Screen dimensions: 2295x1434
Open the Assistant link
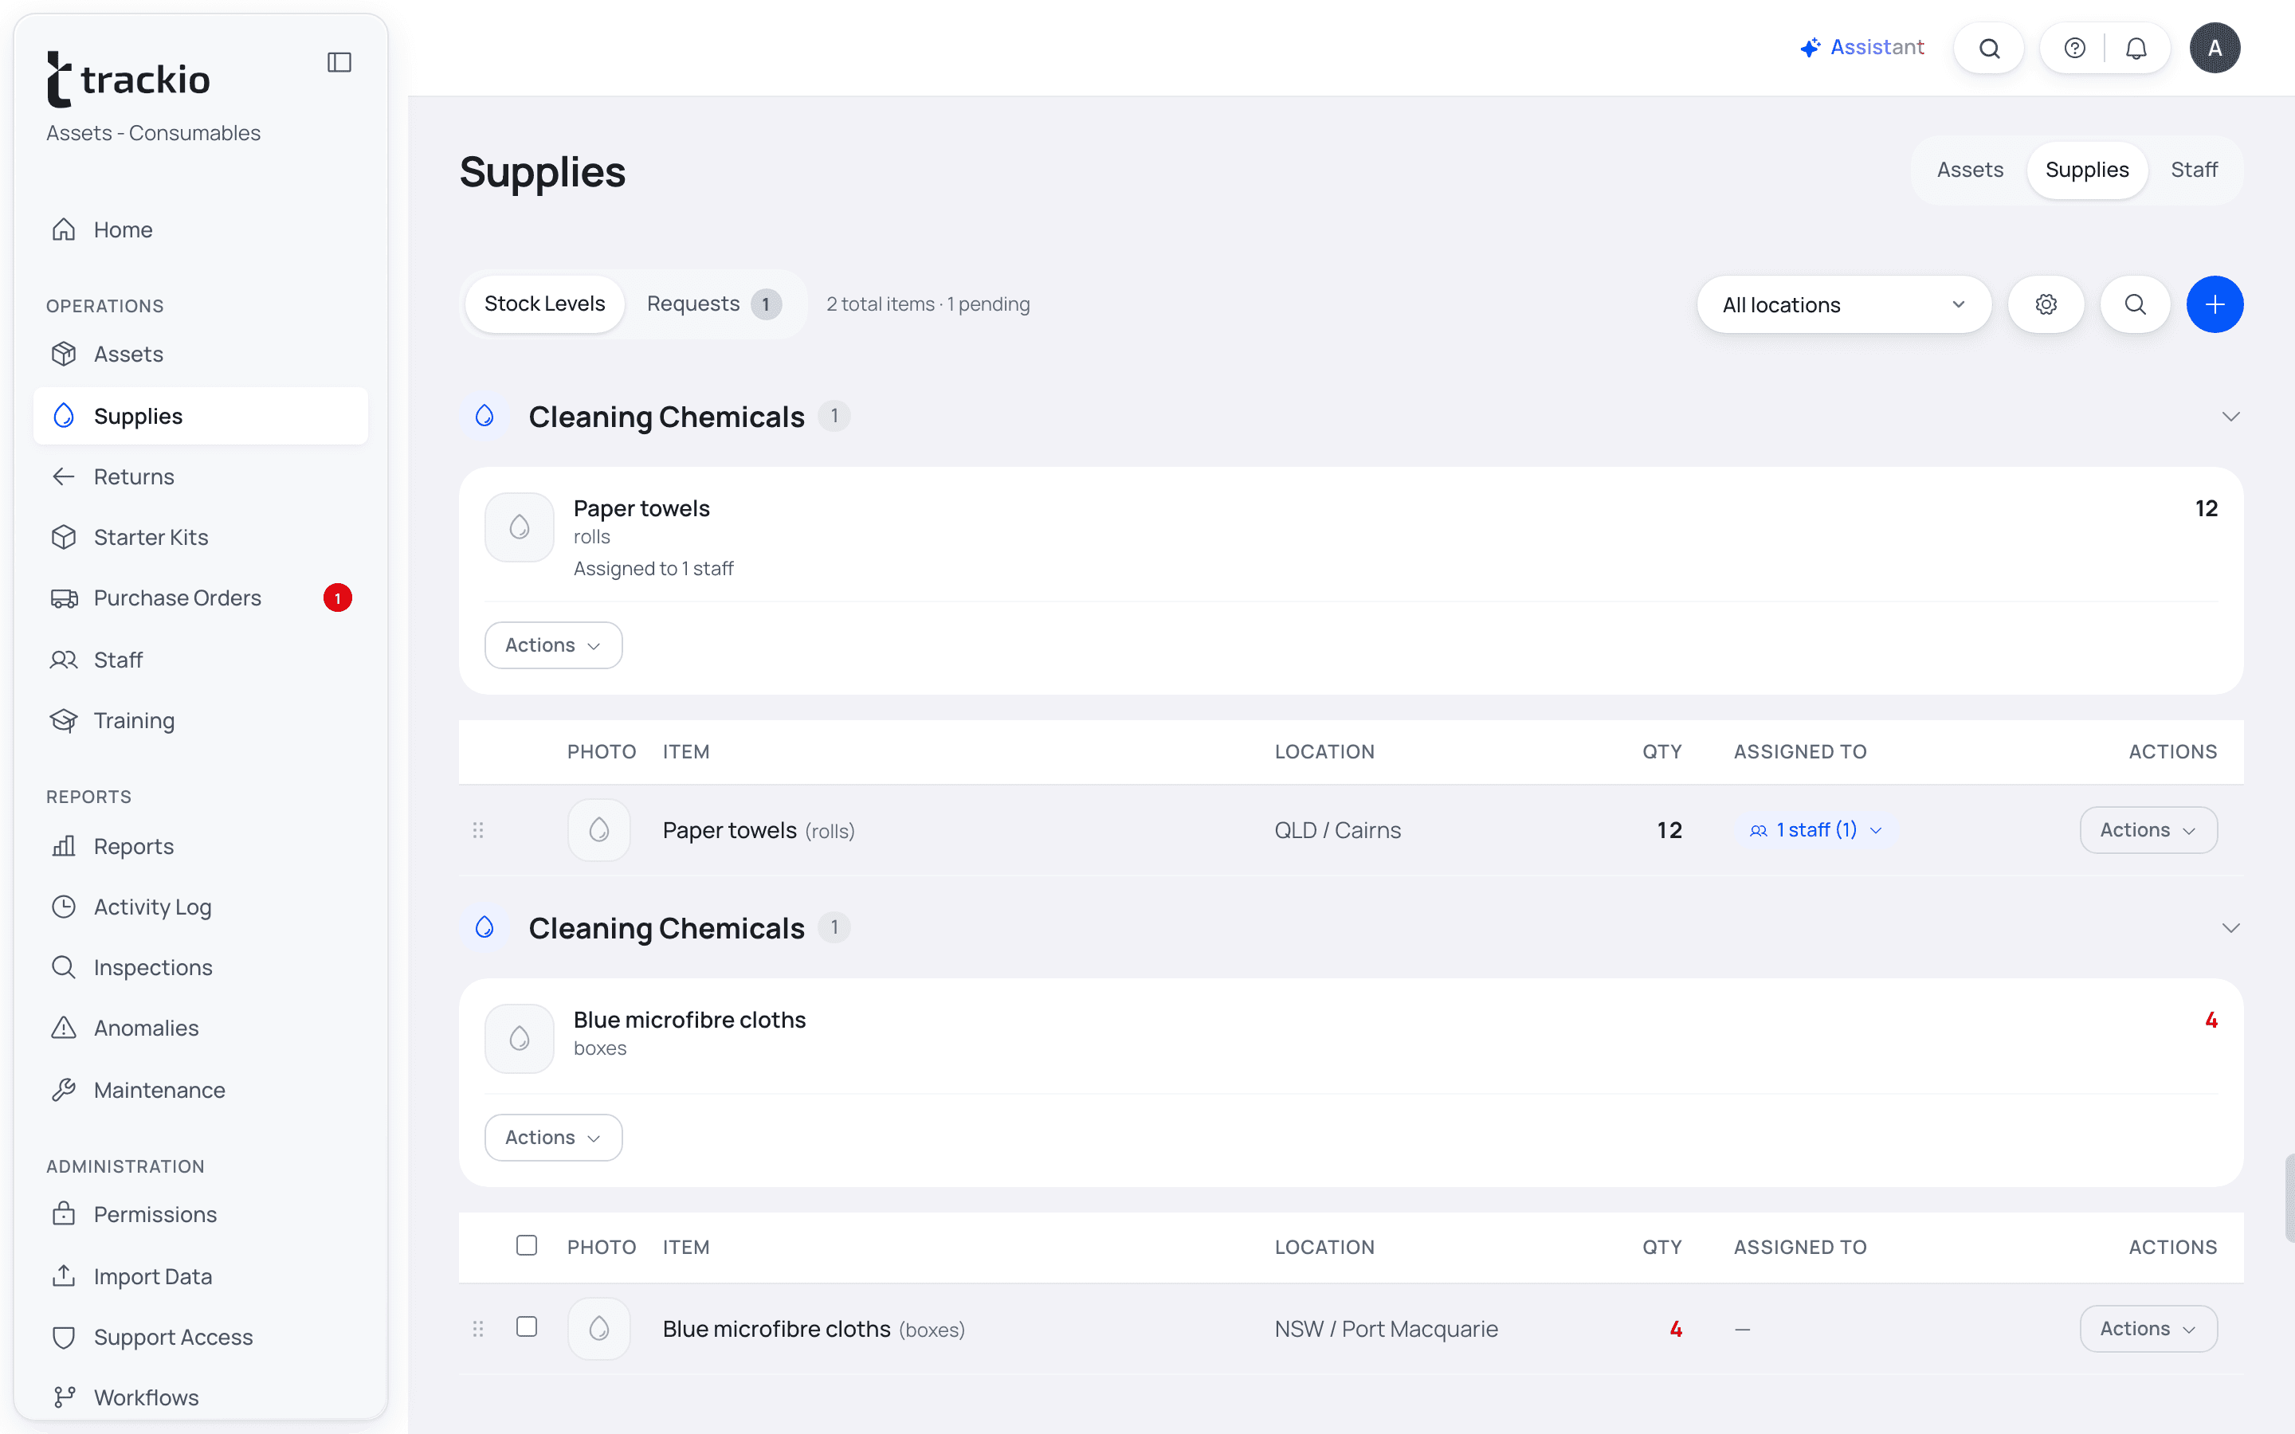pyautogui.click(x=1862, y=48)
